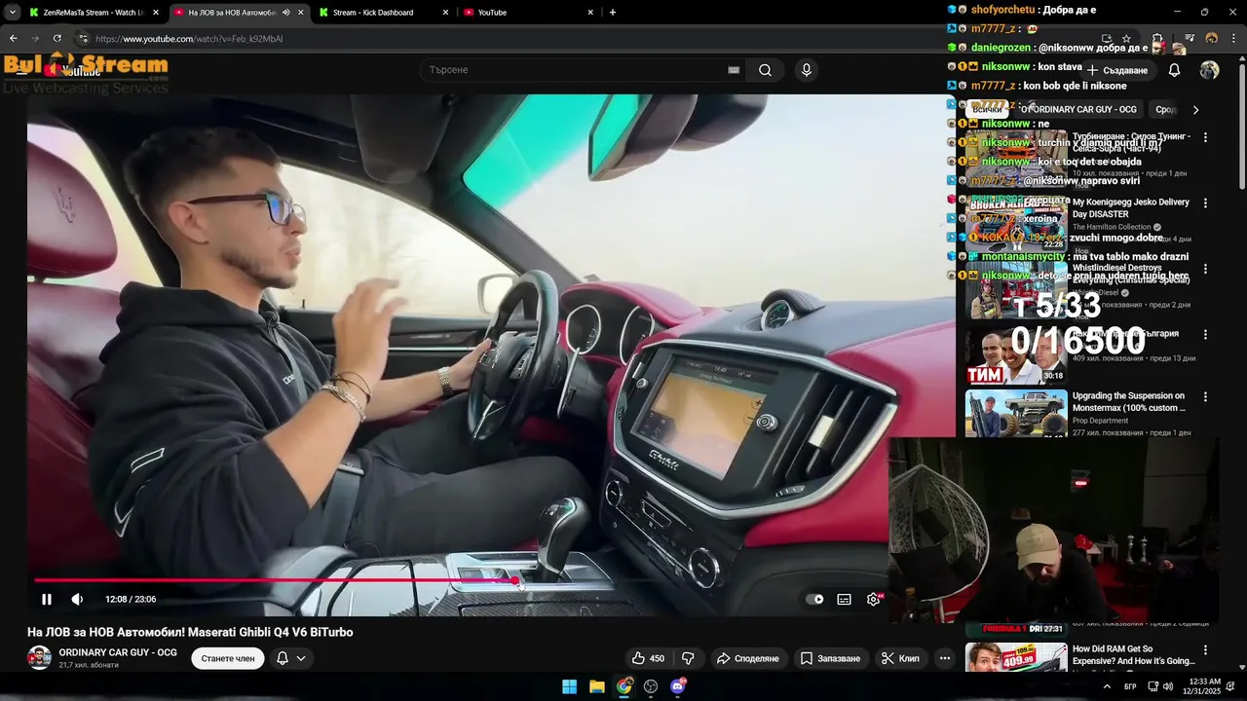This screenshot has width=1247, height=701.
Task: Start voice search with microphone icon
Action: (x=806, y=70)
